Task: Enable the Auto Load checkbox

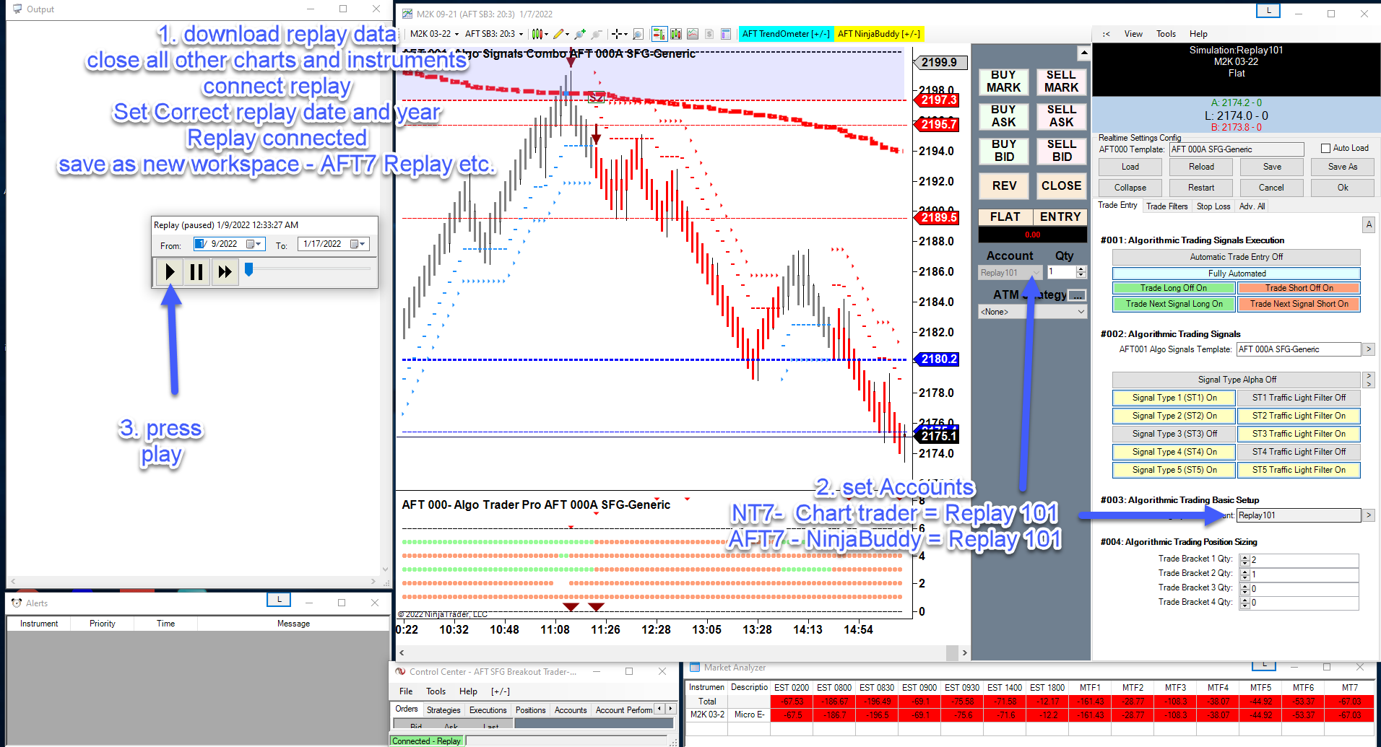Action: click(1325, 148)
